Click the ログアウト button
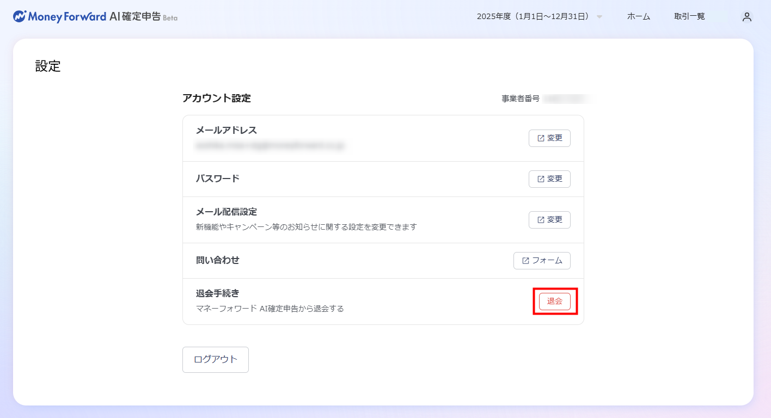The image size is (771, 418). (x=216, y=360)
